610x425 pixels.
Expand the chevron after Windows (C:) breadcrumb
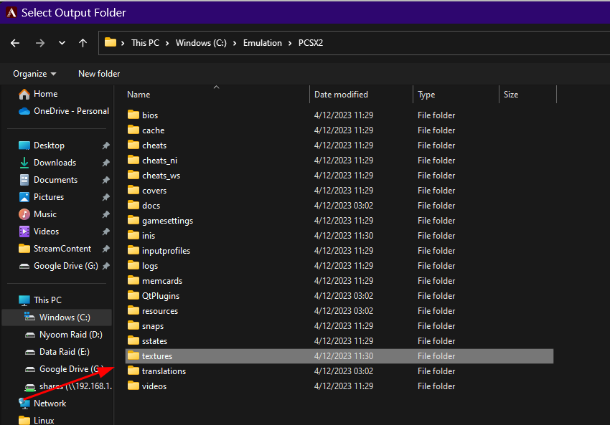235,43
